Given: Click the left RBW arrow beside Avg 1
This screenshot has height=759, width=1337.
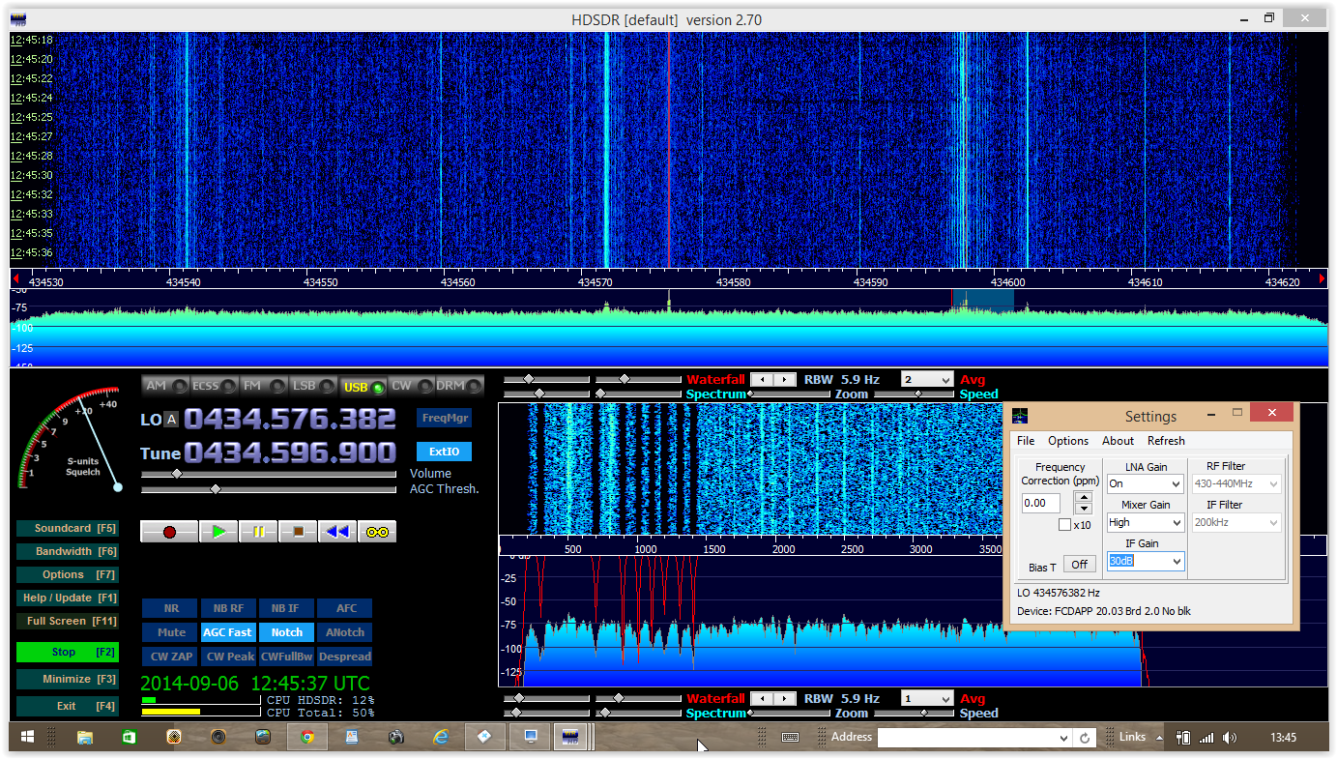Looking at the screenshot, I should tap(762, 698).
